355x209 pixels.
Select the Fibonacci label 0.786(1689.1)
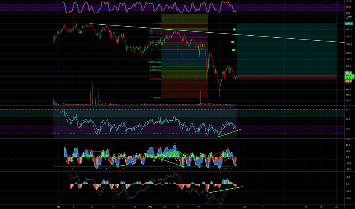click(155, 33)
